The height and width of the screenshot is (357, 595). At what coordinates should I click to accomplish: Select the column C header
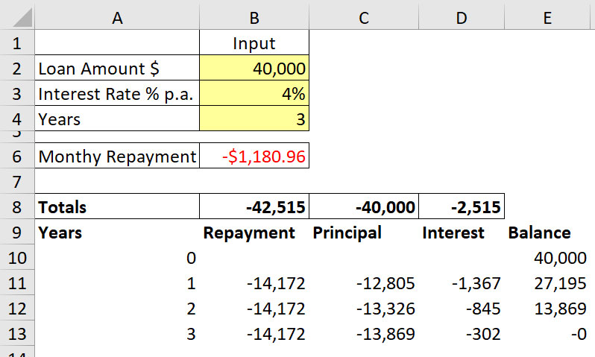pos(364,16)
